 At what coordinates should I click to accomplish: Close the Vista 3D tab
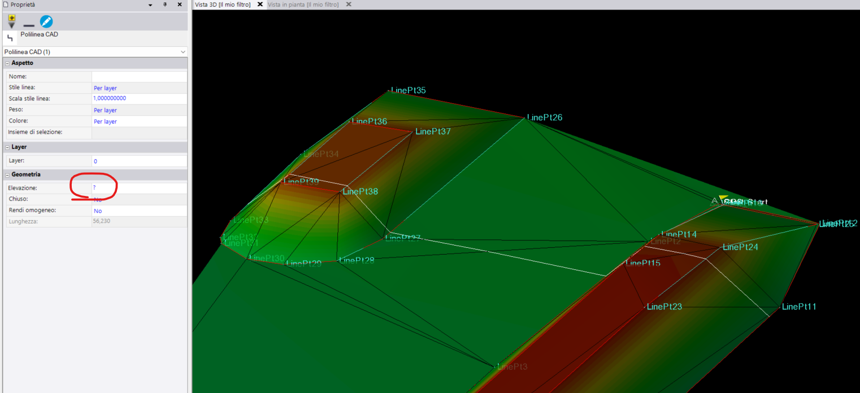(x=260, y=5)
